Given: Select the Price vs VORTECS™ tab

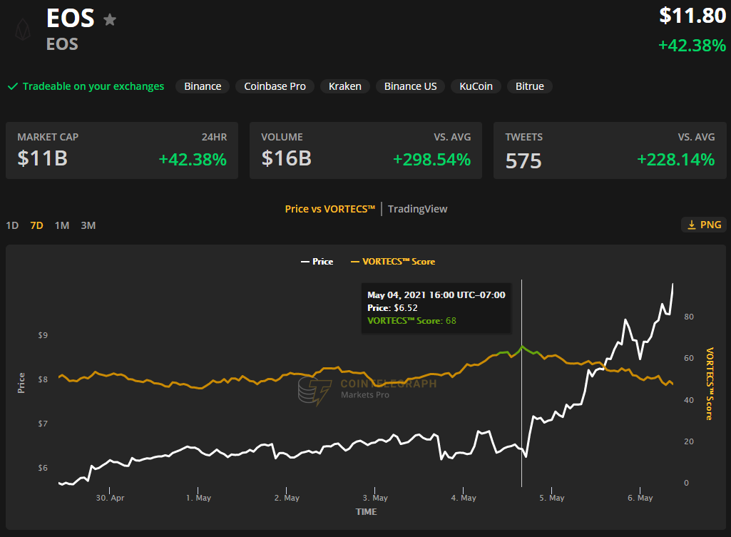Looking at the screenshot, I should pos(329,209).
